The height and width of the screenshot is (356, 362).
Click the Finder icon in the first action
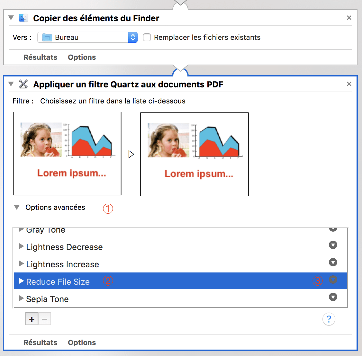click(x=23, y=18)
